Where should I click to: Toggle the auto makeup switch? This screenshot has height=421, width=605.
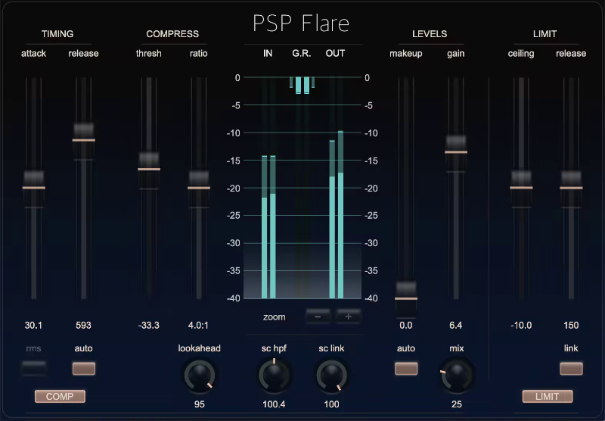point(406,369)
